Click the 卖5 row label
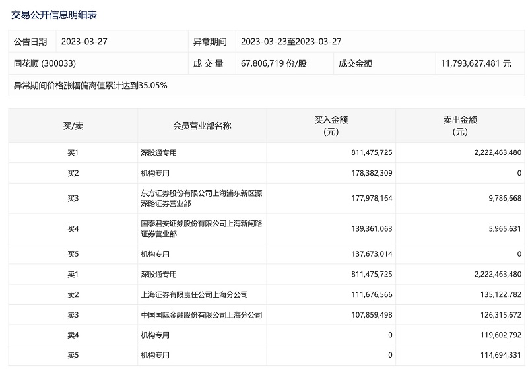 [73, 356]
